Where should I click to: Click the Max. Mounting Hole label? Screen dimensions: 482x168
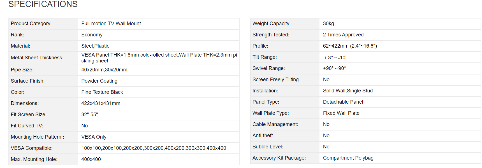click(34, 159)
